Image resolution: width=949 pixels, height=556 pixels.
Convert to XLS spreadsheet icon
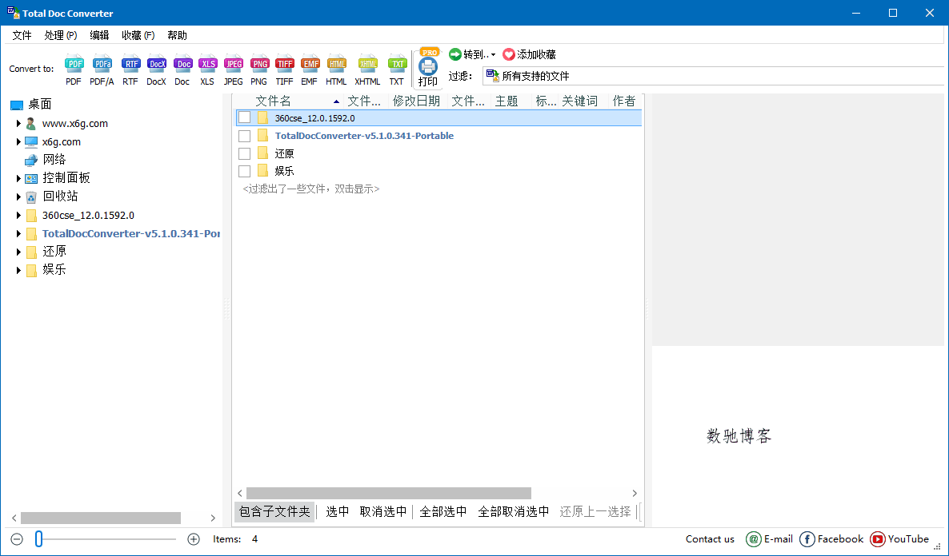[x=207, y=63]
